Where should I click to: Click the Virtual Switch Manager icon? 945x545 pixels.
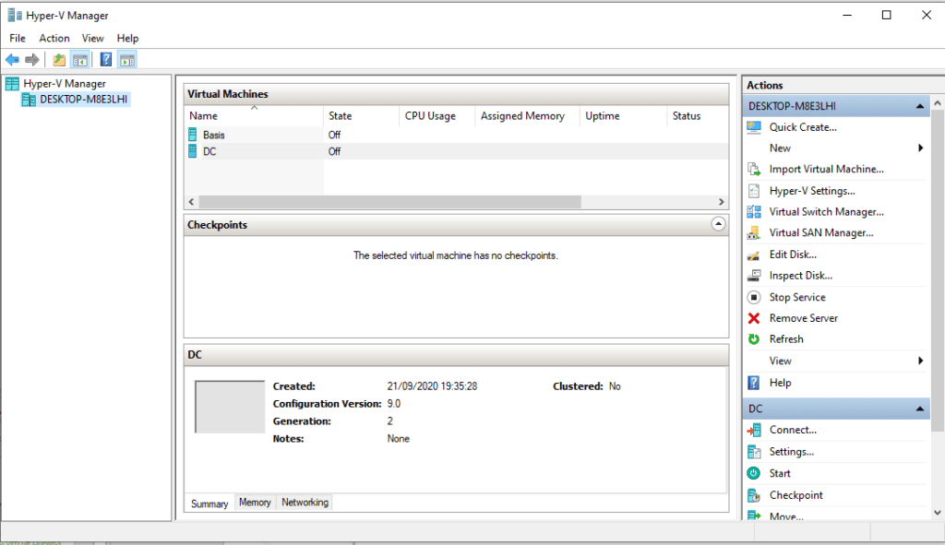(x=754, y=212)
